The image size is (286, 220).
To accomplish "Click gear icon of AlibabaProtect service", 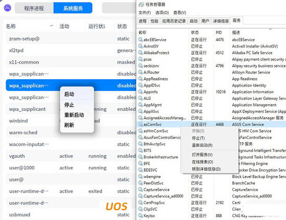I will [140, 53].
